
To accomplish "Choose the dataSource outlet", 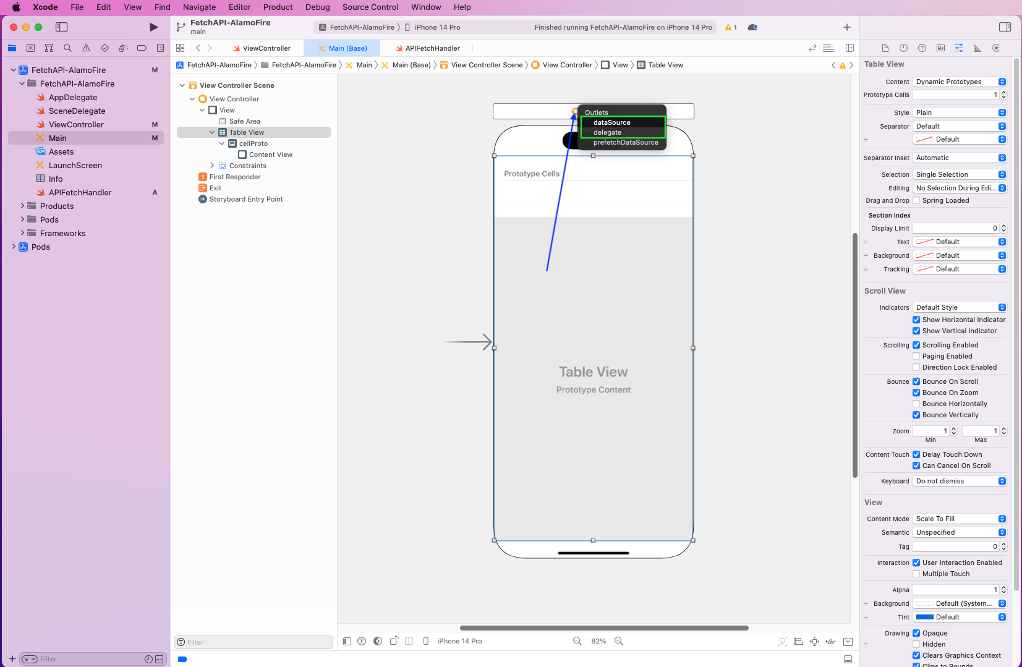I will click(x=611, y=122).
